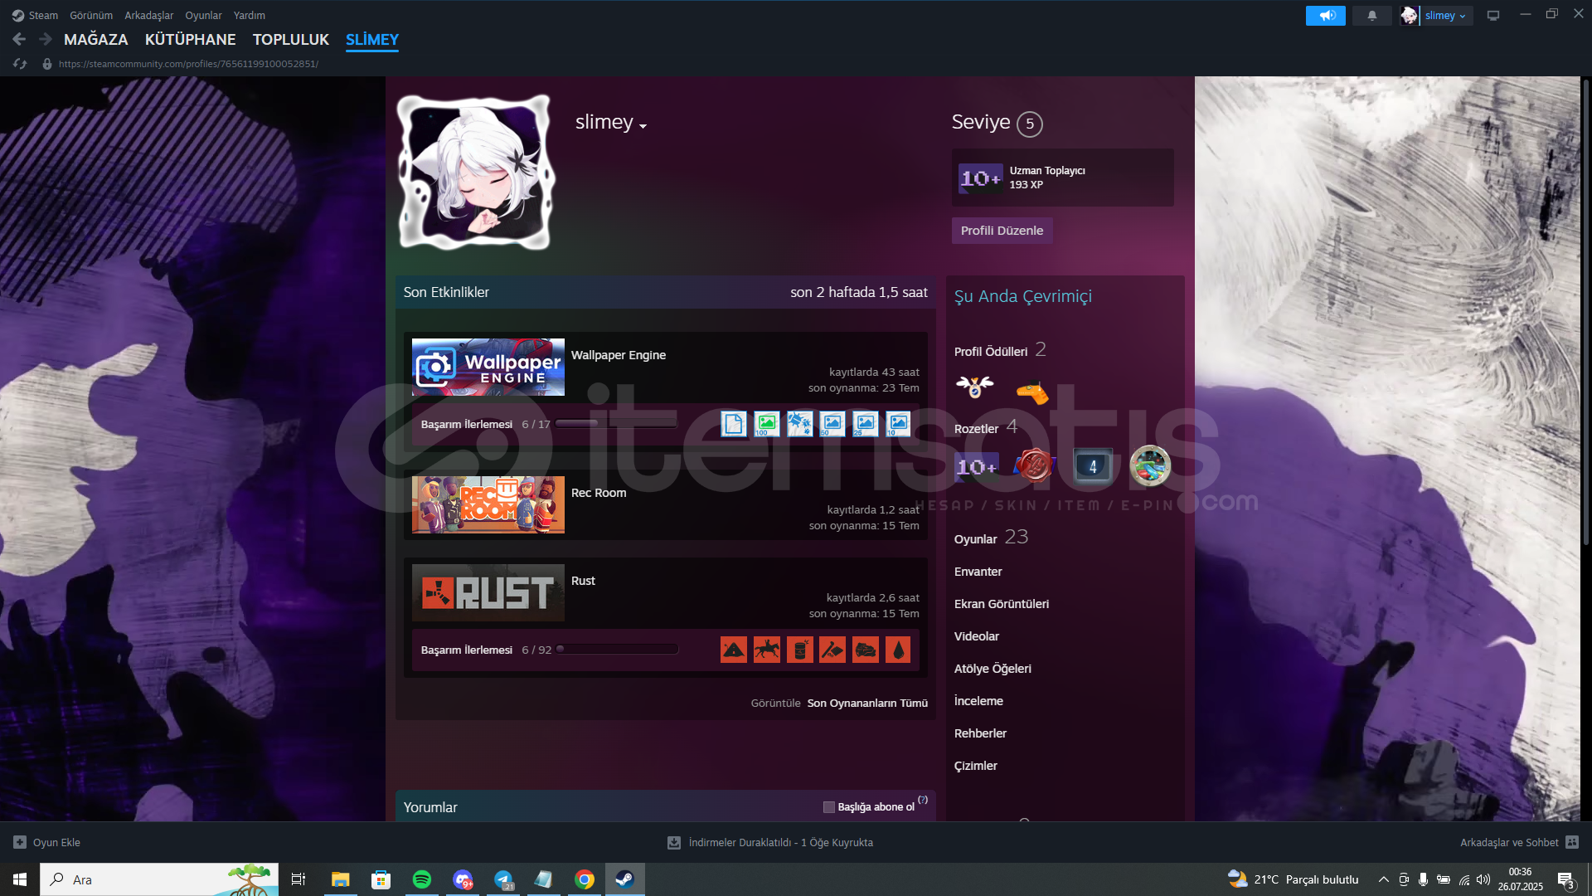This screenshot has height=896, width=1592.
Task: Click the Windows search box Ara
Action: pos(159,879)
